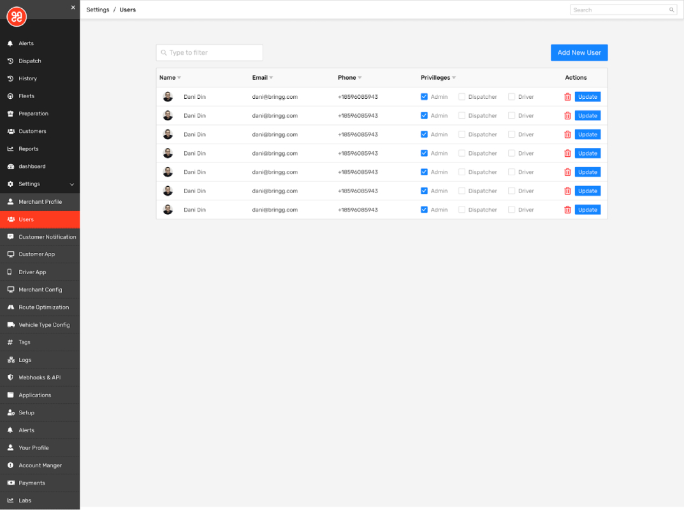Open Customers using its people icon

point(11,131)
